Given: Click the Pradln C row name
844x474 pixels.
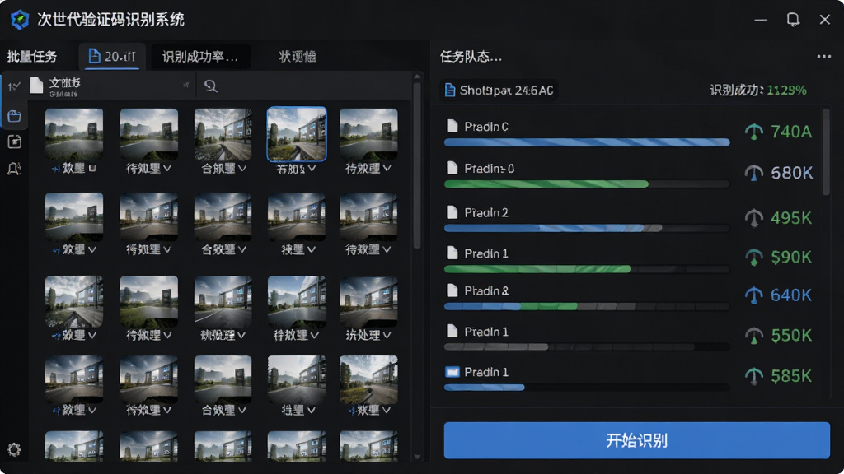Looking at the screenshot, I should (486, 126).
